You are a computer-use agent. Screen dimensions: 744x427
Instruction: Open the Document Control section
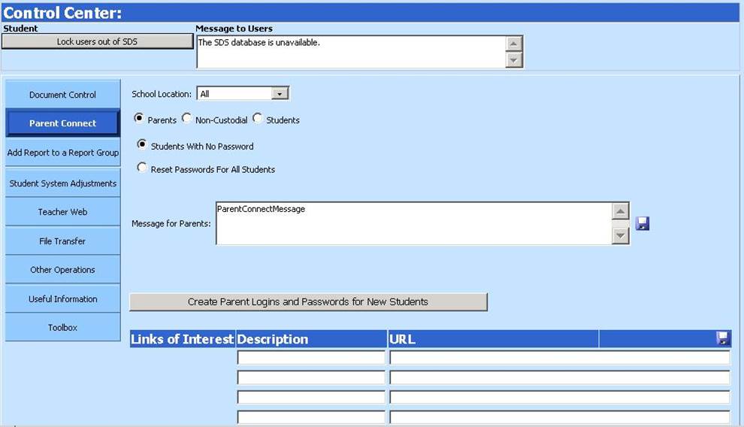[x=62, y=95]
